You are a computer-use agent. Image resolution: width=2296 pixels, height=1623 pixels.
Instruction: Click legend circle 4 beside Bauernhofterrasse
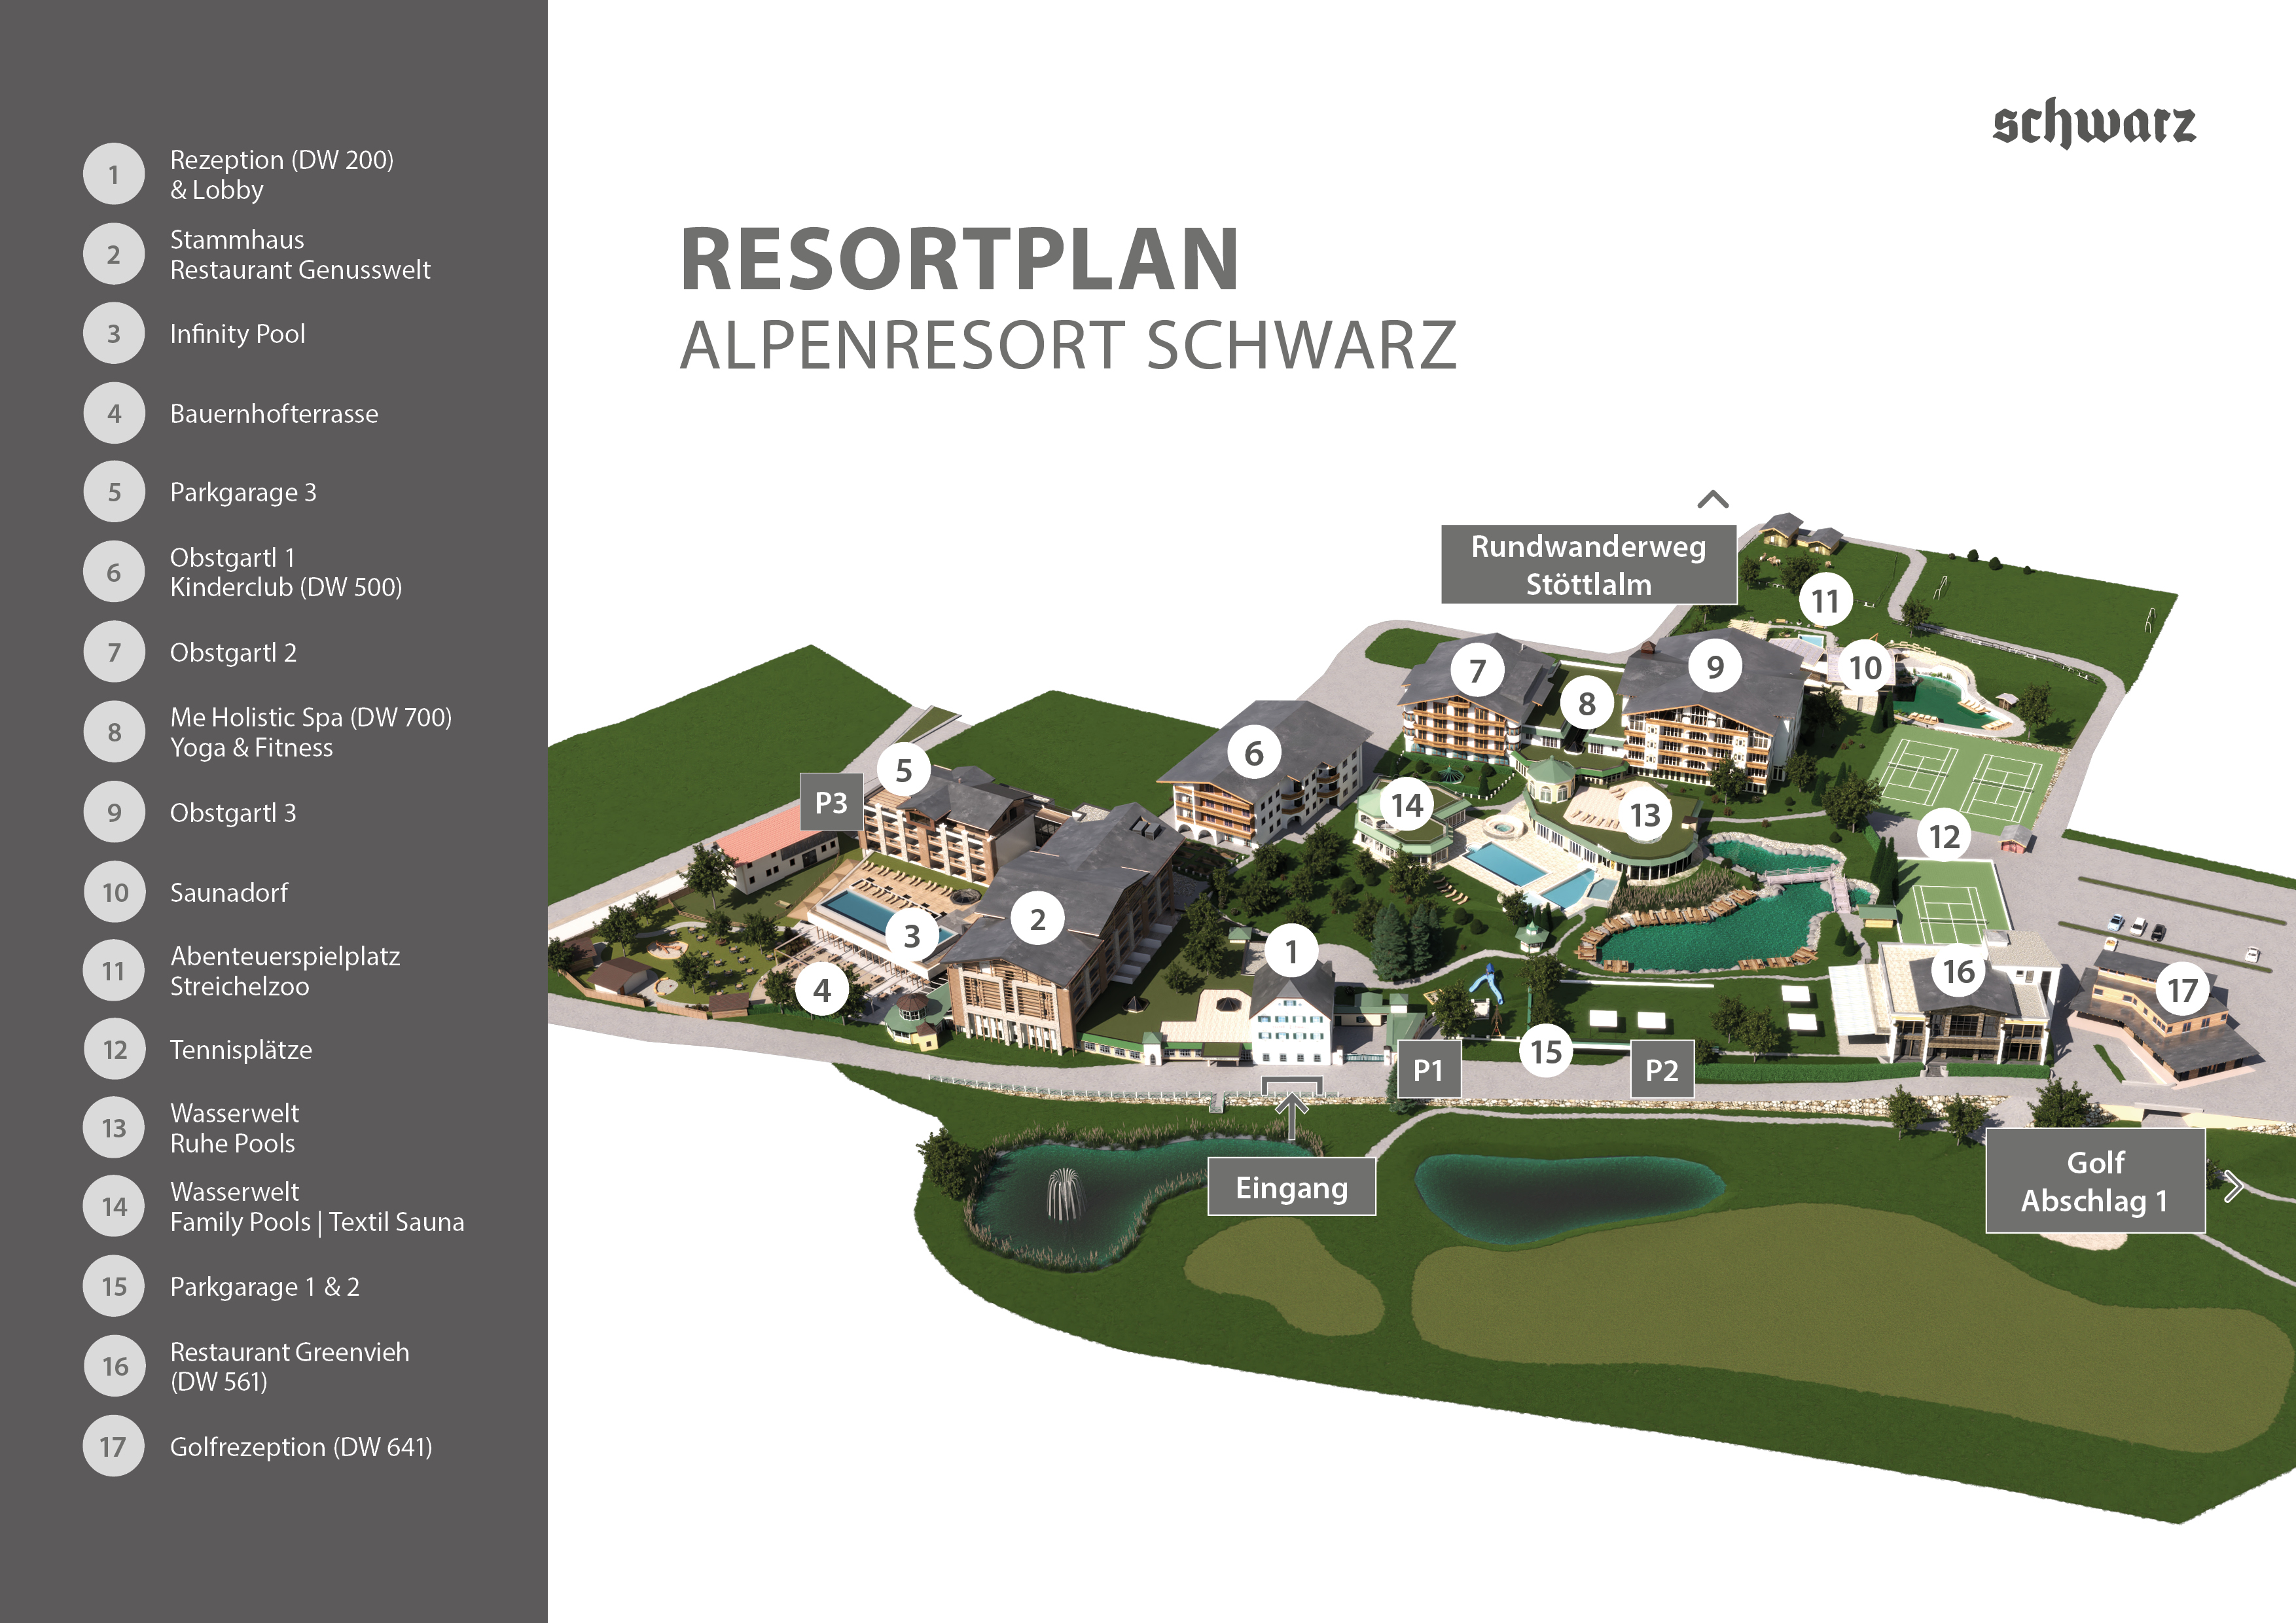pos(114,413)
